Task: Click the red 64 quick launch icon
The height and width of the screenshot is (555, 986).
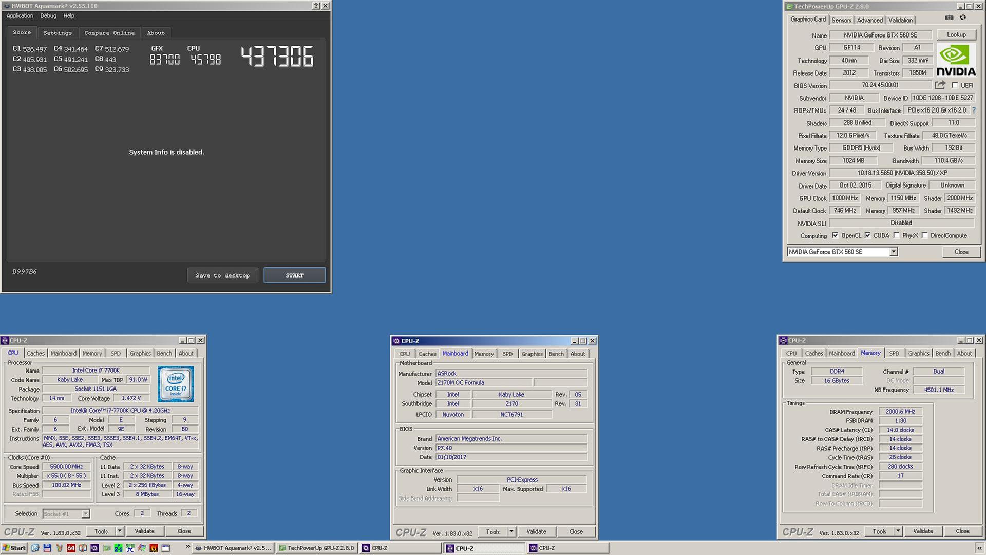Action: (71, 548)
